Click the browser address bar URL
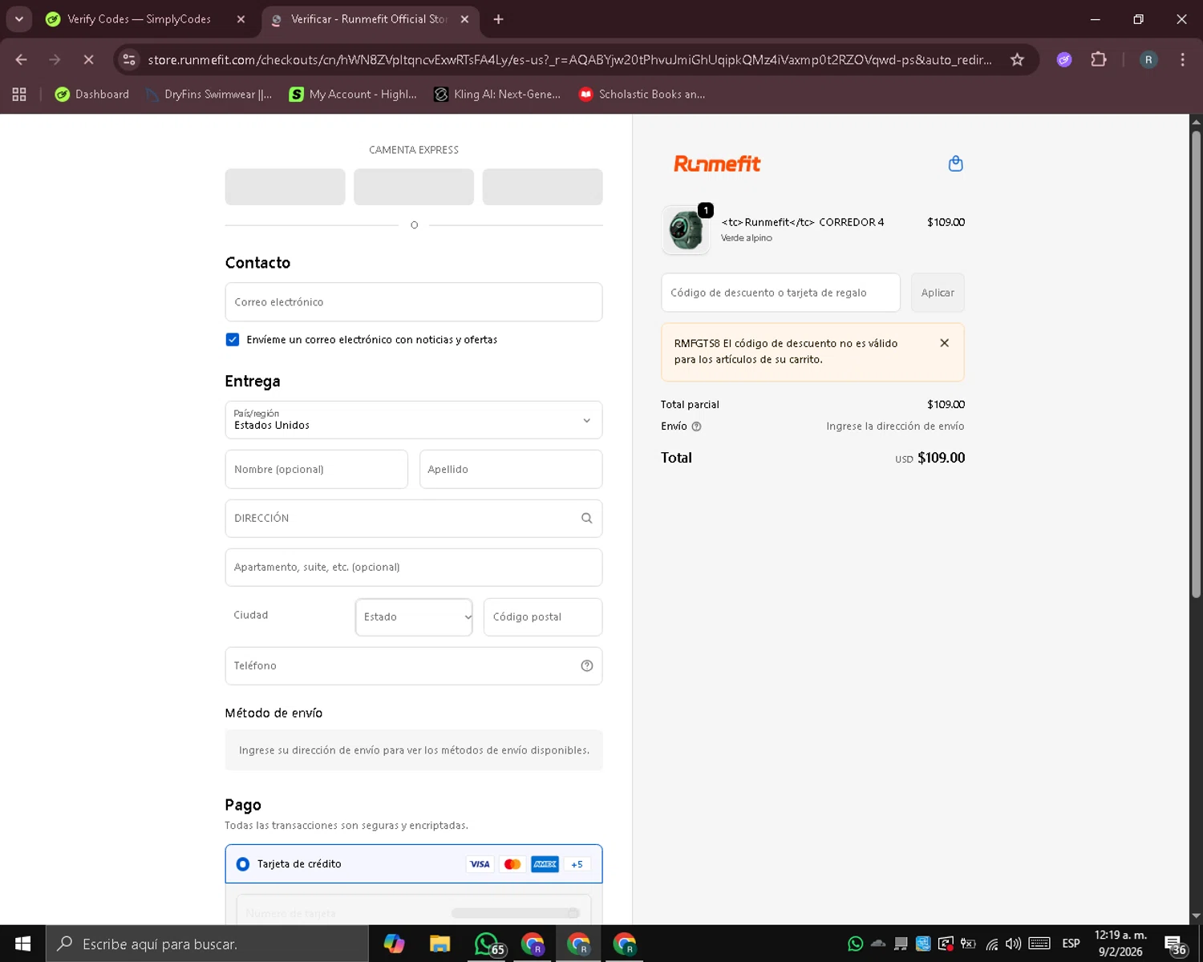The image size is (1203, 962). pos(569,60)
